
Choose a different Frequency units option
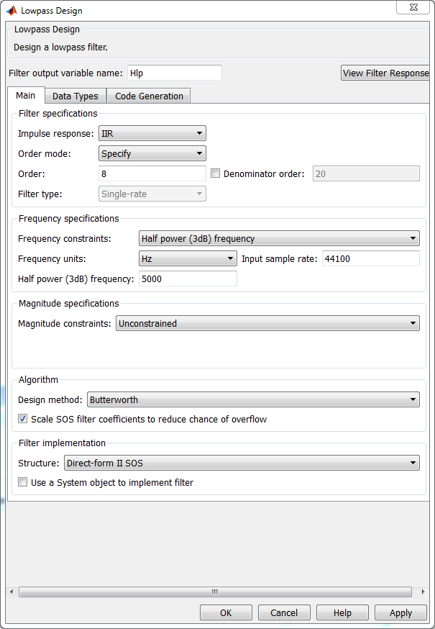[x=188, y=258]
